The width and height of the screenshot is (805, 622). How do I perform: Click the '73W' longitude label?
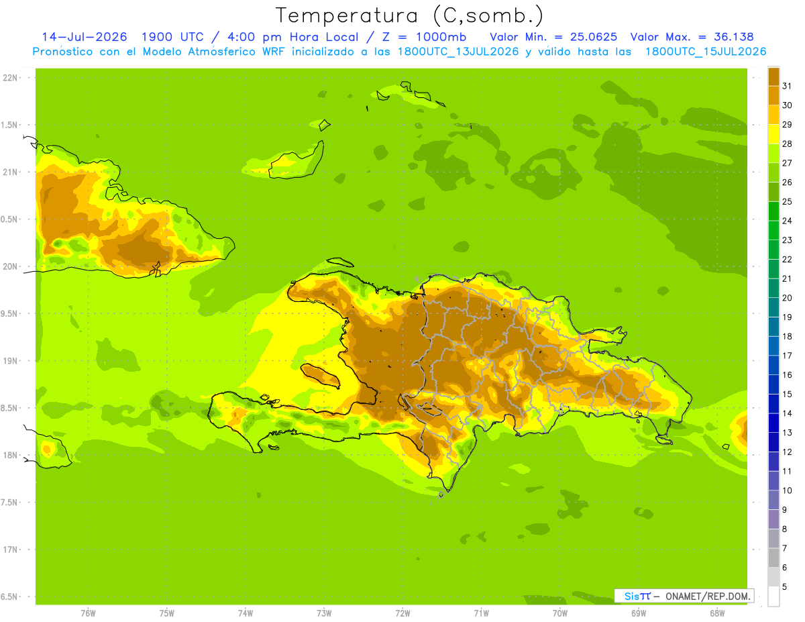coord(324,613)
